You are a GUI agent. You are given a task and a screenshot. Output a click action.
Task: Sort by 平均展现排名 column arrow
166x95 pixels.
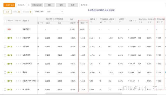click(103, 22)
